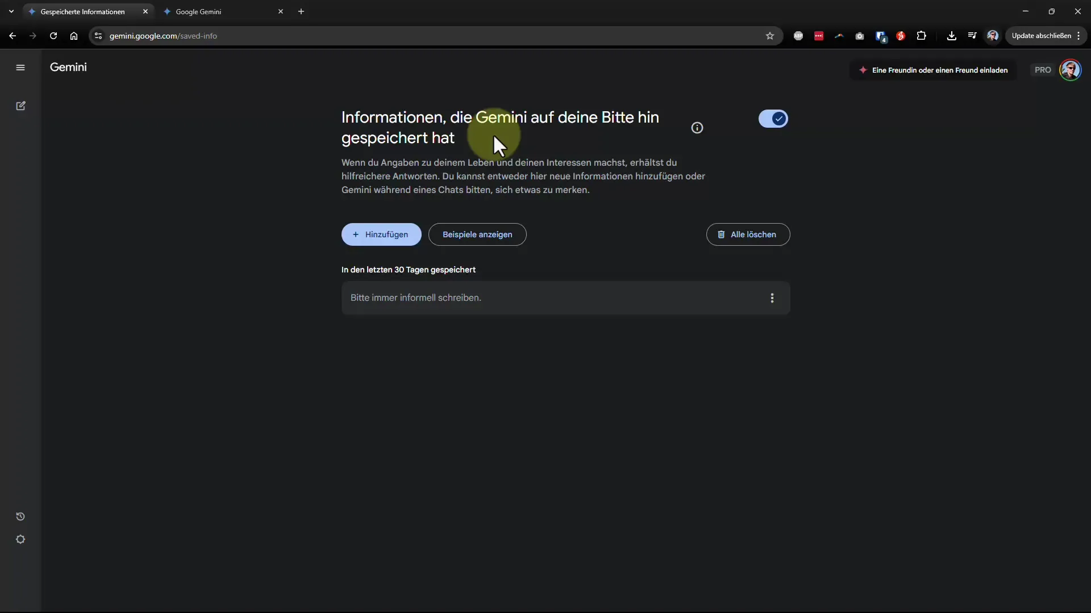
Task: Open activity history icon in sidebar
Action: pyautogui.click(x=20, y=517)
